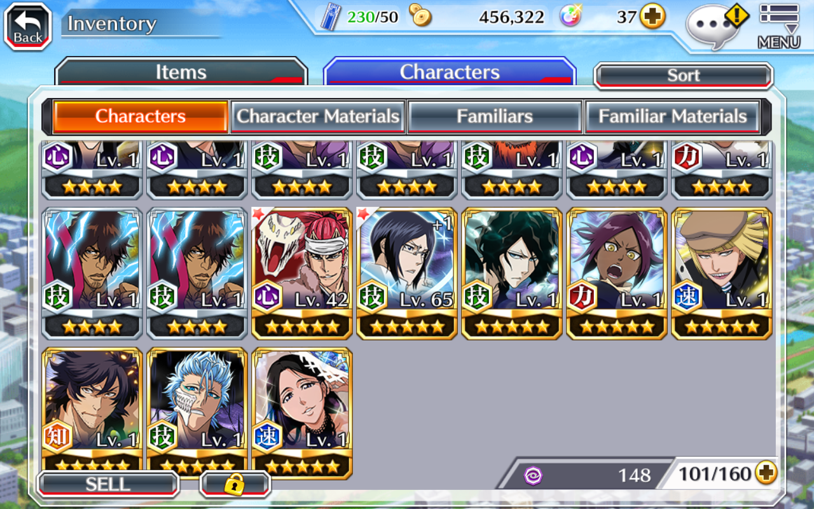Choose the blue-haired masked character card

click(x=197, y=411)
